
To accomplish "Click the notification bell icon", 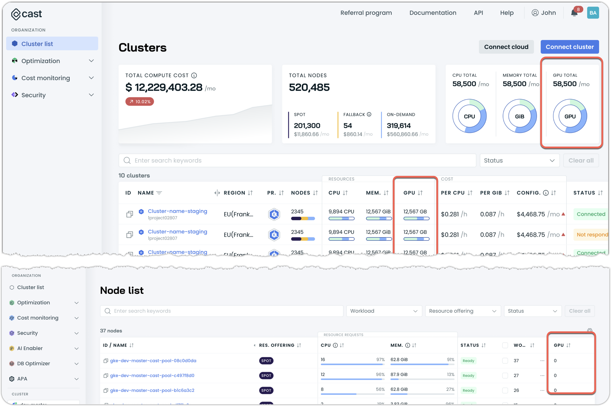I will click(x=574, y=13).
